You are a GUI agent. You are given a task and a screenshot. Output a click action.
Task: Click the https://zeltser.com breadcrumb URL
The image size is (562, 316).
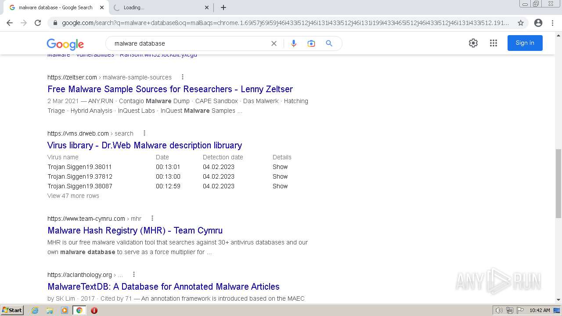(72, 77)
